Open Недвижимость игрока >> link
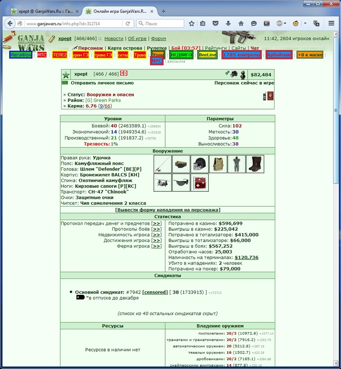341x369 pixels. (157, 235)
